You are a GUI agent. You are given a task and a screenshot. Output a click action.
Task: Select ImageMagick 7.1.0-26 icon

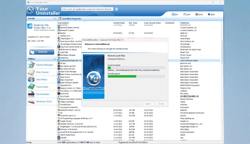[x=59, y=126]
